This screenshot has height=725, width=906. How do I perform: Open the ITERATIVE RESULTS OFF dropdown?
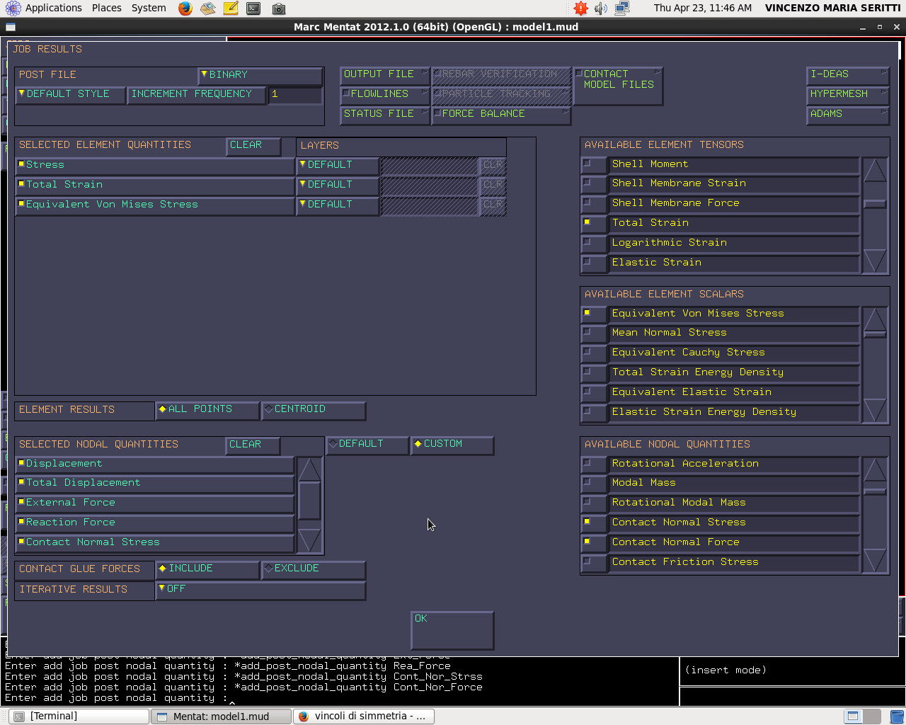point(260,590)
